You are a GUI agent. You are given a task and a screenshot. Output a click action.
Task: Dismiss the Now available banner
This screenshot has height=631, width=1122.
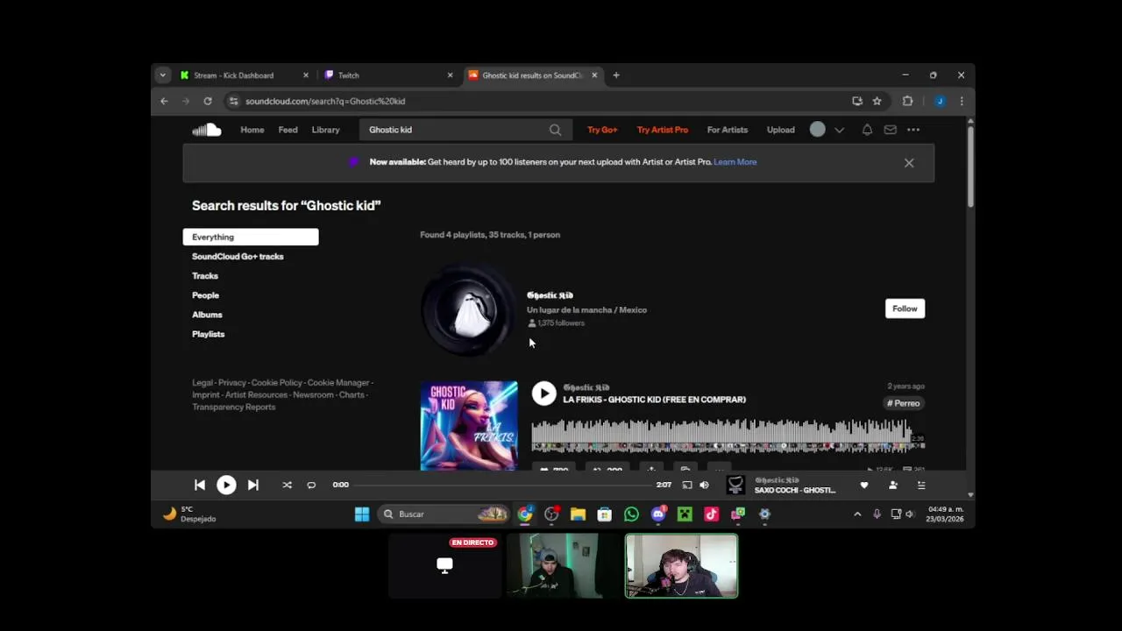pos(909,163)
